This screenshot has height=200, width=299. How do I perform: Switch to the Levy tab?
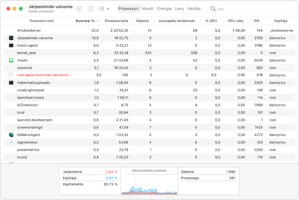click(180, 9)
